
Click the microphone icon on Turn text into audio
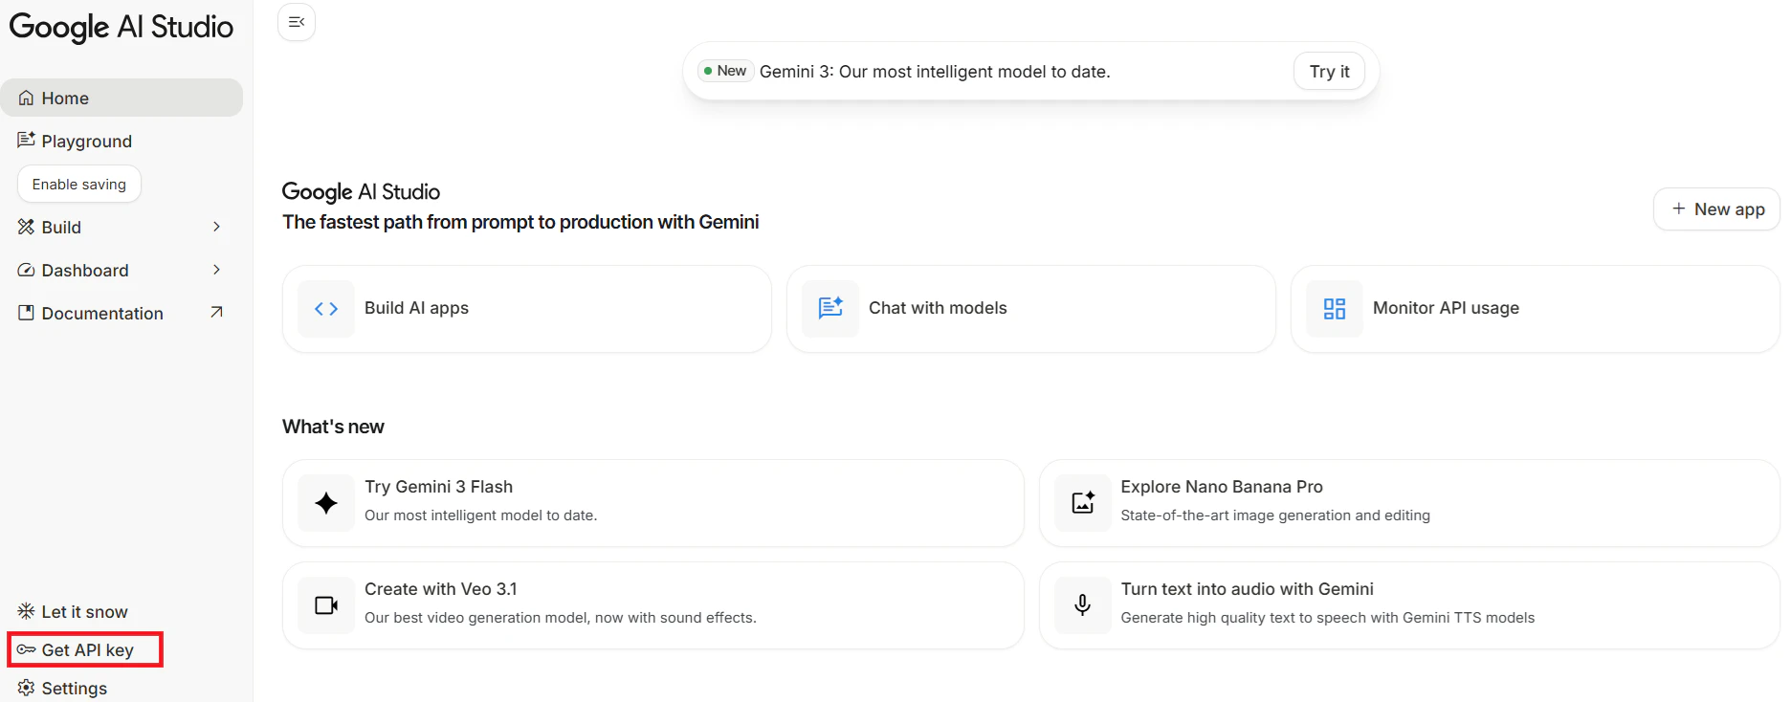1083,605
